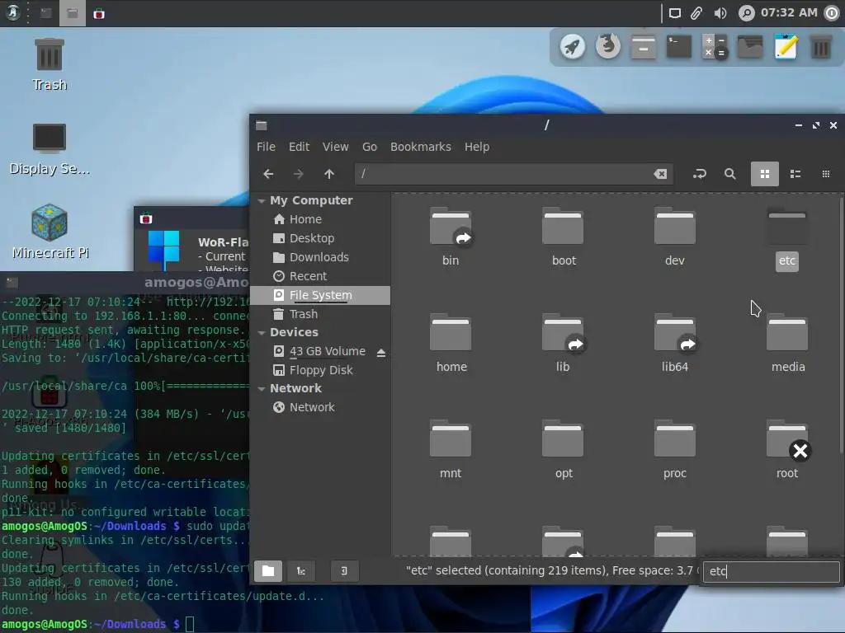
Task: Select Home in sidebar
Action: 320,219
